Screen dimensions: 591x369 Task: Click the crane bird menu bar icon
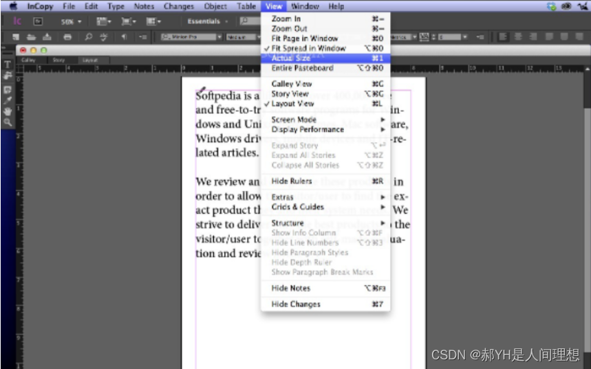(x=582, y=6)
